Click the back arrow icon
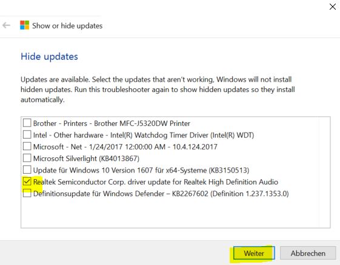 [x=6, y=25]
